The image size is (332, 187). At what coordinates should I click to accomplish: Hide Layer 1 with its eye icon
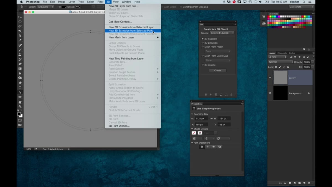coord(270,78)
